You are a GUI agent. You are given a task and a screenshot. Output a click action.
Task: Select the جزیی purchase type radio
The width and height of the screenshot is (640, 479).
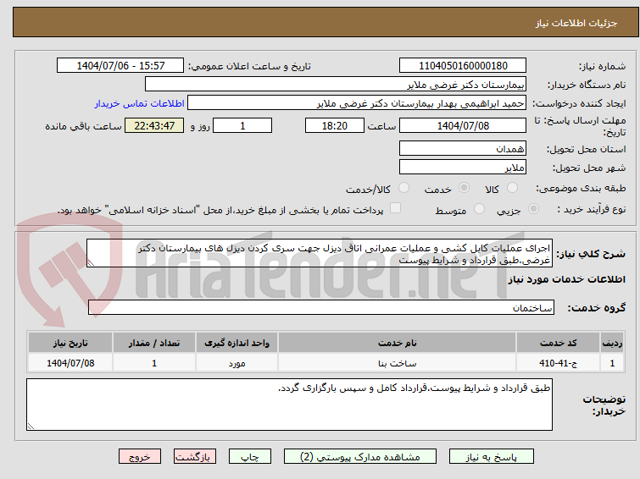(533, 209)
